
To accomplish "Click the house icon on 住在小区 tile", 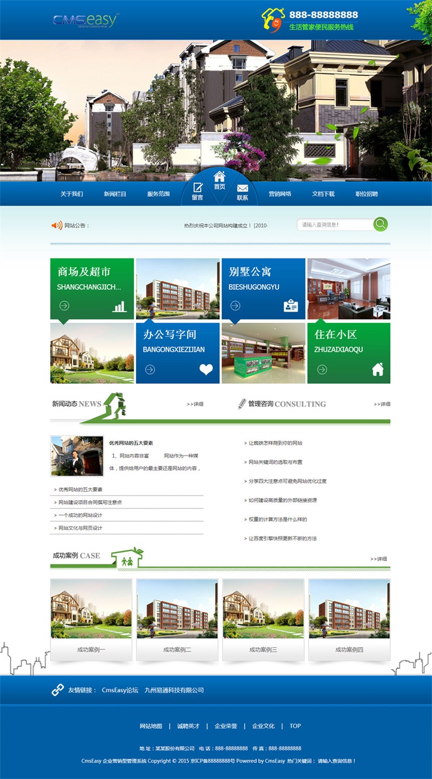I will (x=377, y=369).
